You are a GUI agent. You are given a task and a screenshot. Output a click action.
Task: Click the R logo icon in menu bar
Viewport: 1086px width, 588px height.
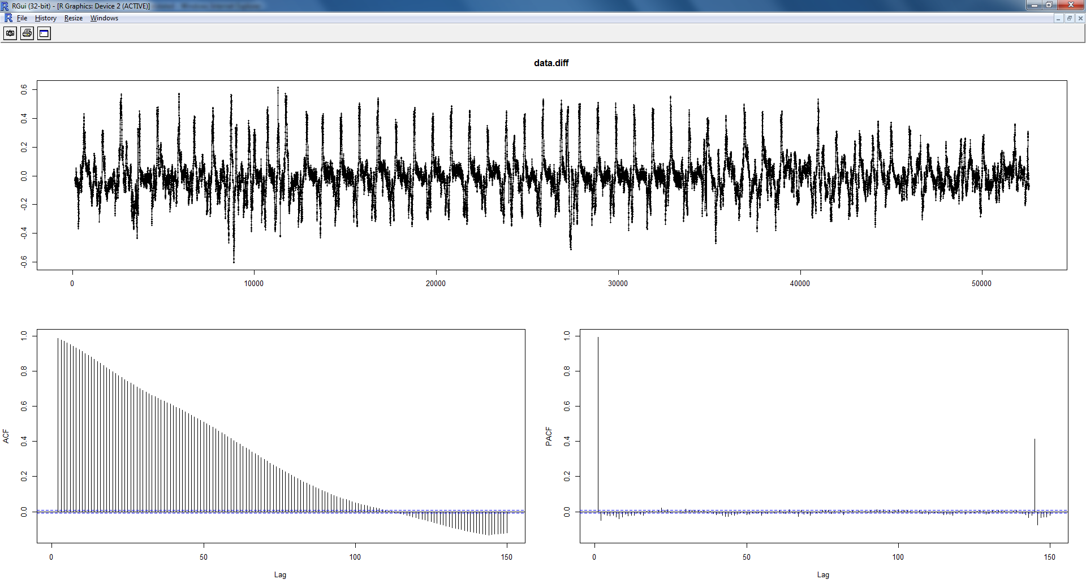pos(8,18)
